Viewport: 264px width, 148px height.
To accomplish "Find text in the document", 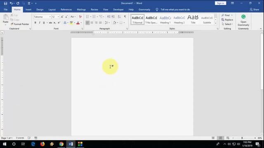I will click(226, 15).
